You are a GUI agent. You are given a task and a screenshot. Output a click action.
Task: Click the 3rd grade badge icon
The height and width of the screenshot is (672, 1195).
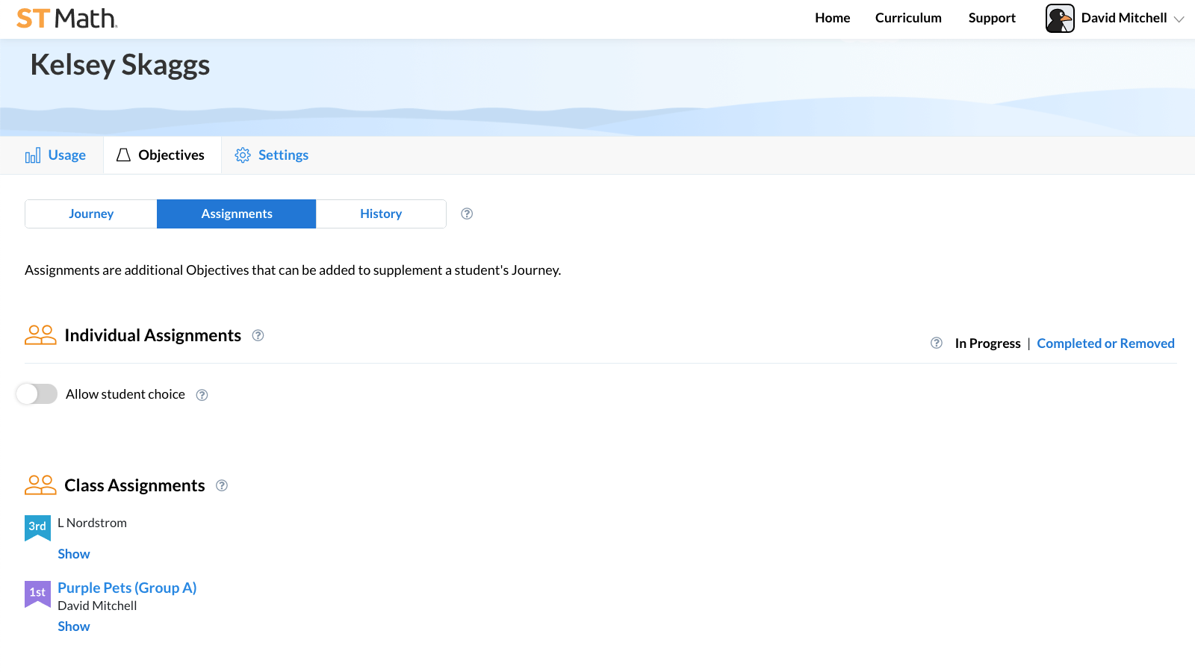click(x=37, y=526)
